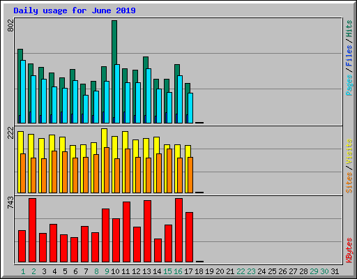The height and width of the screenshot is (279, 357).
Task: Select the red KBytes bar for day 16
Action: (x=178, y=230)
